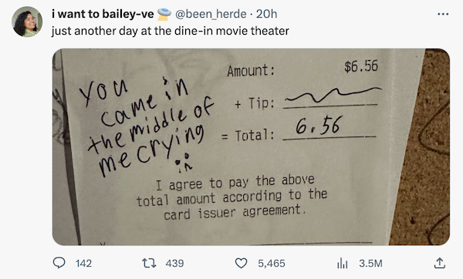This screenshot has height=279, width=463.
Task: Open the author's profile avatar picture
Action: tap(27, 22)
